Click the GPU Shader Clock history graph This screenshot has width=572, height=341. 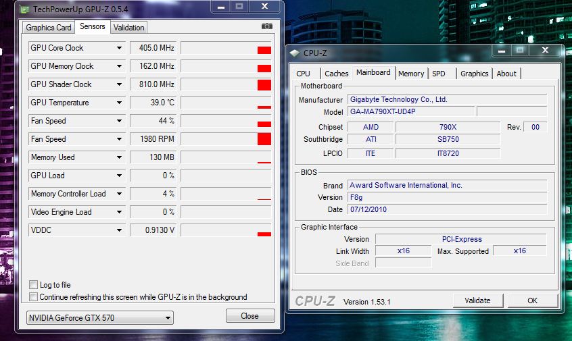click(227, 84)
